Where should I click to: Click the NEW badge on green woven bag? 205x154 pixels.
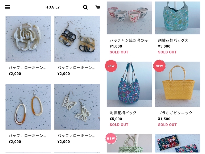click(111, 139)
